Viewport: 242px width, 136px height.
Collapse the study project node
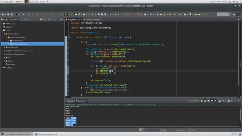coord(2,30)
